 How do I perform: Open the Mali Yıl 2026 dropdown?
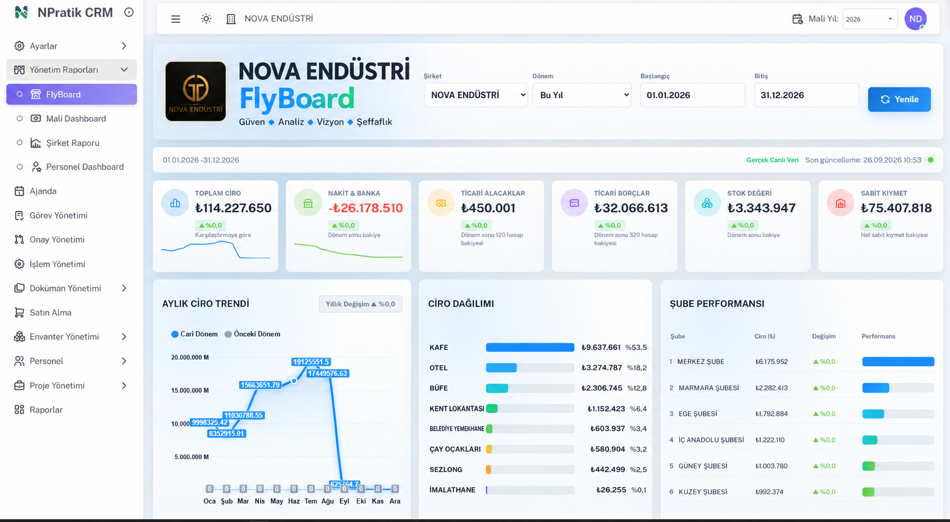(x=870, y=19)
